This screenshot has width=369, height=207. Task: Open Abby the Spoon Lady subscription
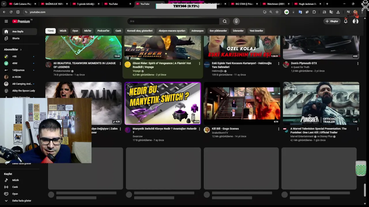click(20, 91)
